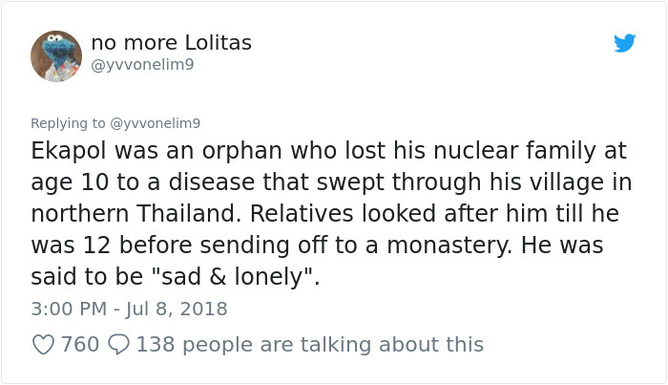Open "138 people are talking about this"
This screenshot has width=668, height=385.
(x=310, y=344)
